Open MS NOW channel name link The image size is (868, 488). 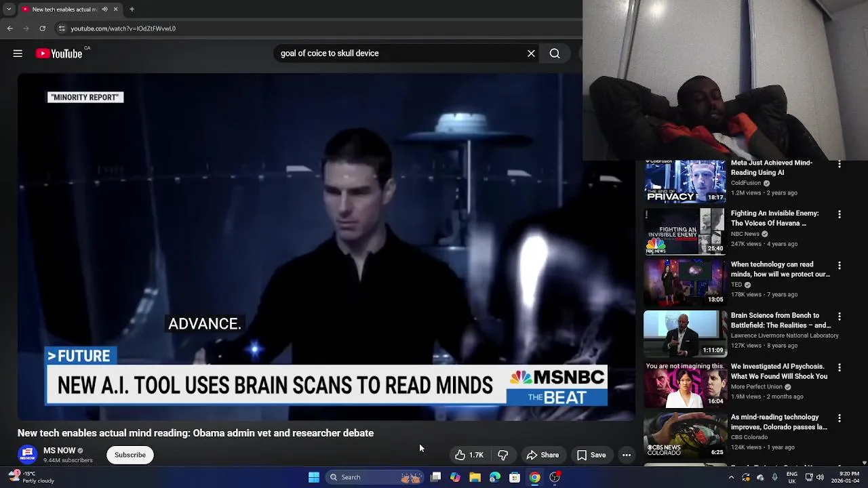60,450
